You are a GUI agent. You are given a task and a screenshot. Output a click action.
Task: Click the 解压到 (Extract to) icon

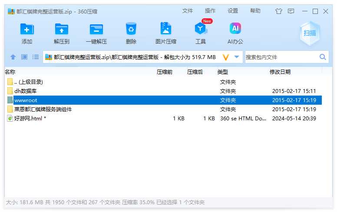[62, 29]
